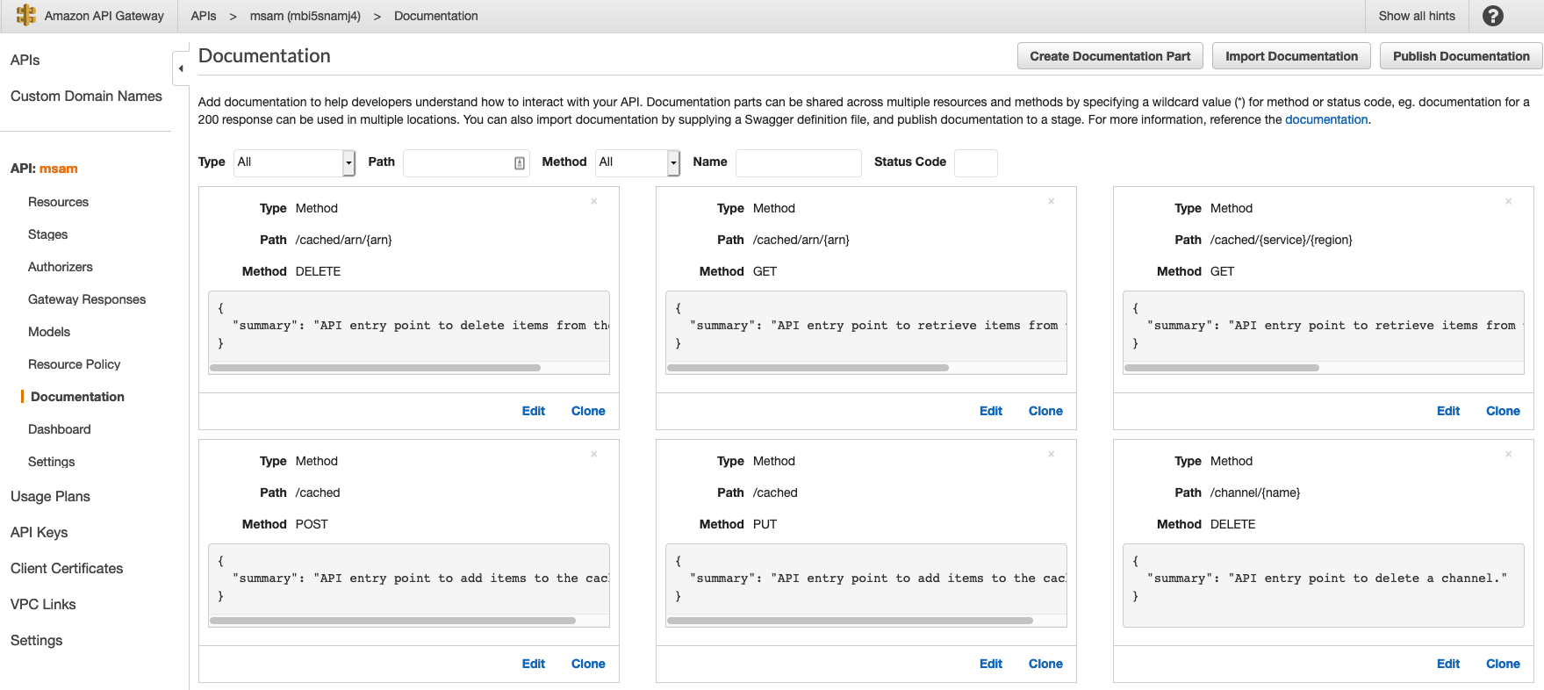Click scrollbar in /cached/arn/{arn} DELETE code box
This screenshot has width=1544, height=690.
click(x=375, y=368)
